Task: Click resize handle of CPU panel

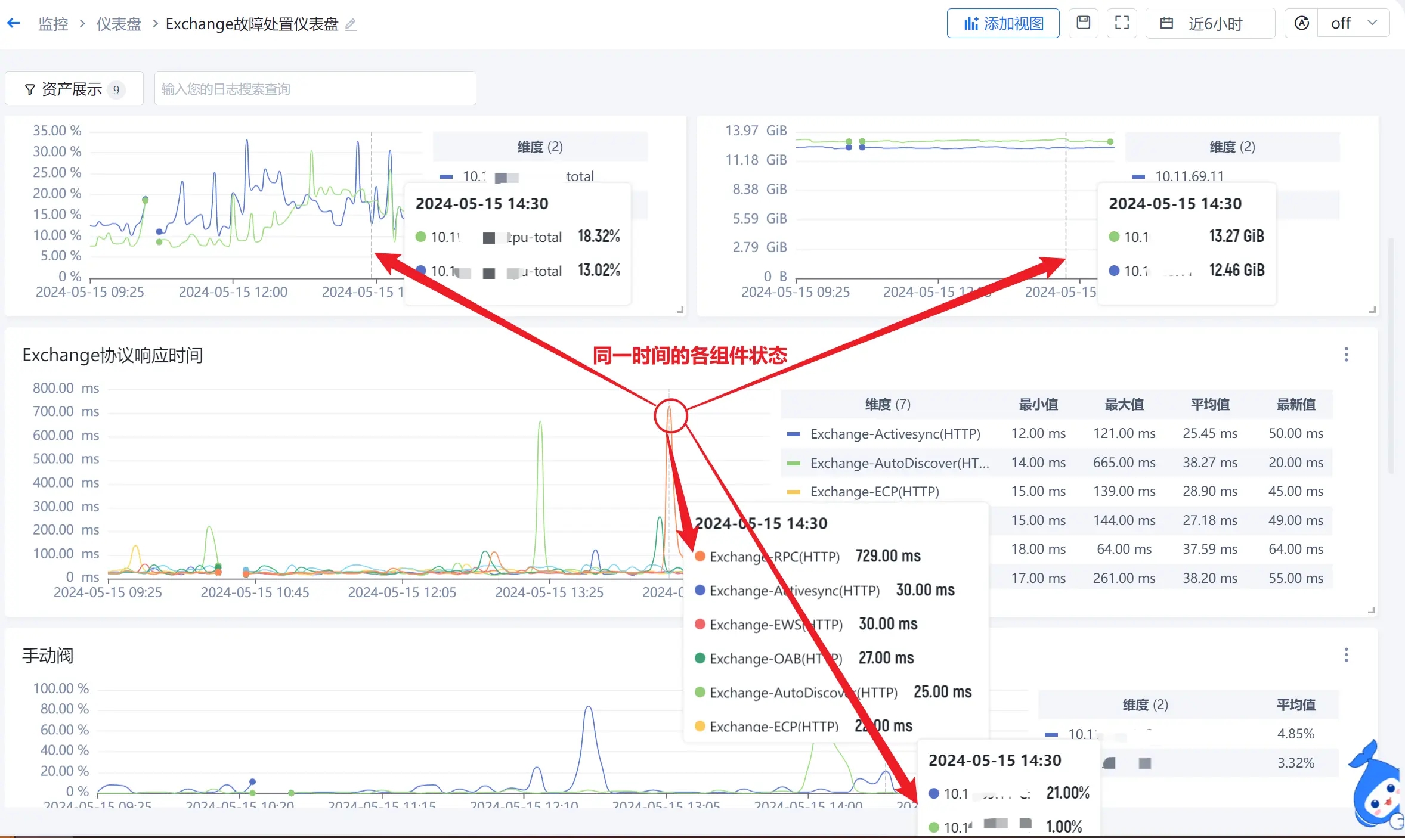Action: [x=680, y=309]
